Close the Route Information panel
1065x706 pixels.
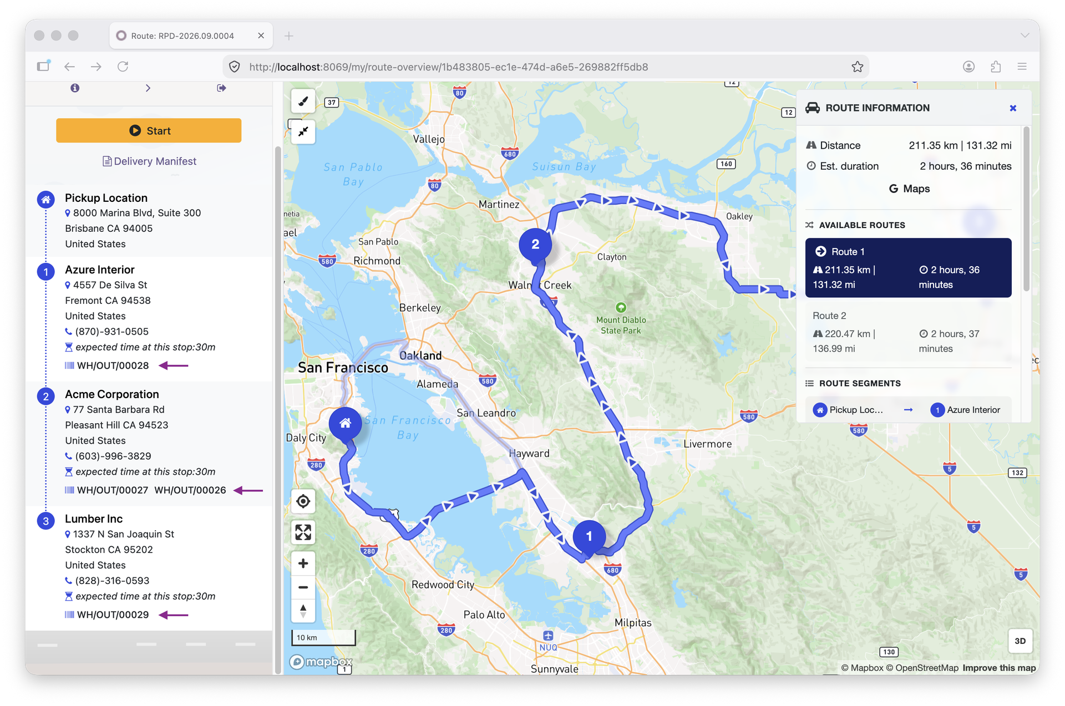1013,108
